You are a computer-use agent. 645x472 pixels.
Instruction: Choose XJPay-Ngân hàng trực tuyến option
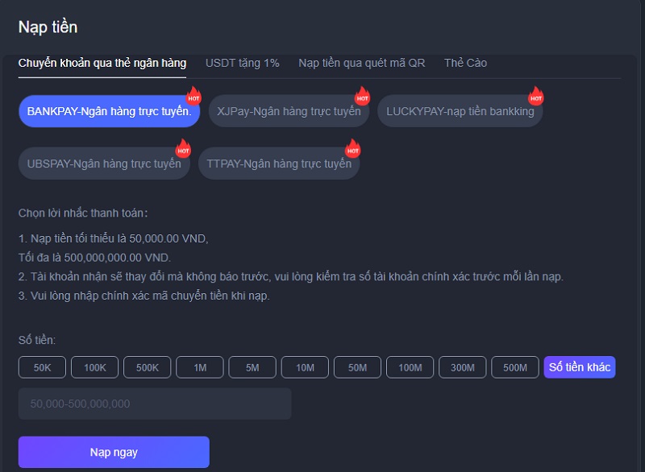288,112
